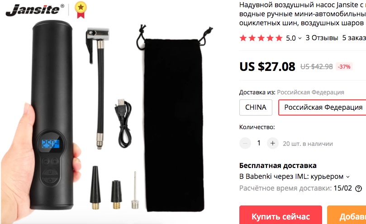Click the Jansite brand logo
This screenshot has width=366, height=224.
click(x=34, y=10)
